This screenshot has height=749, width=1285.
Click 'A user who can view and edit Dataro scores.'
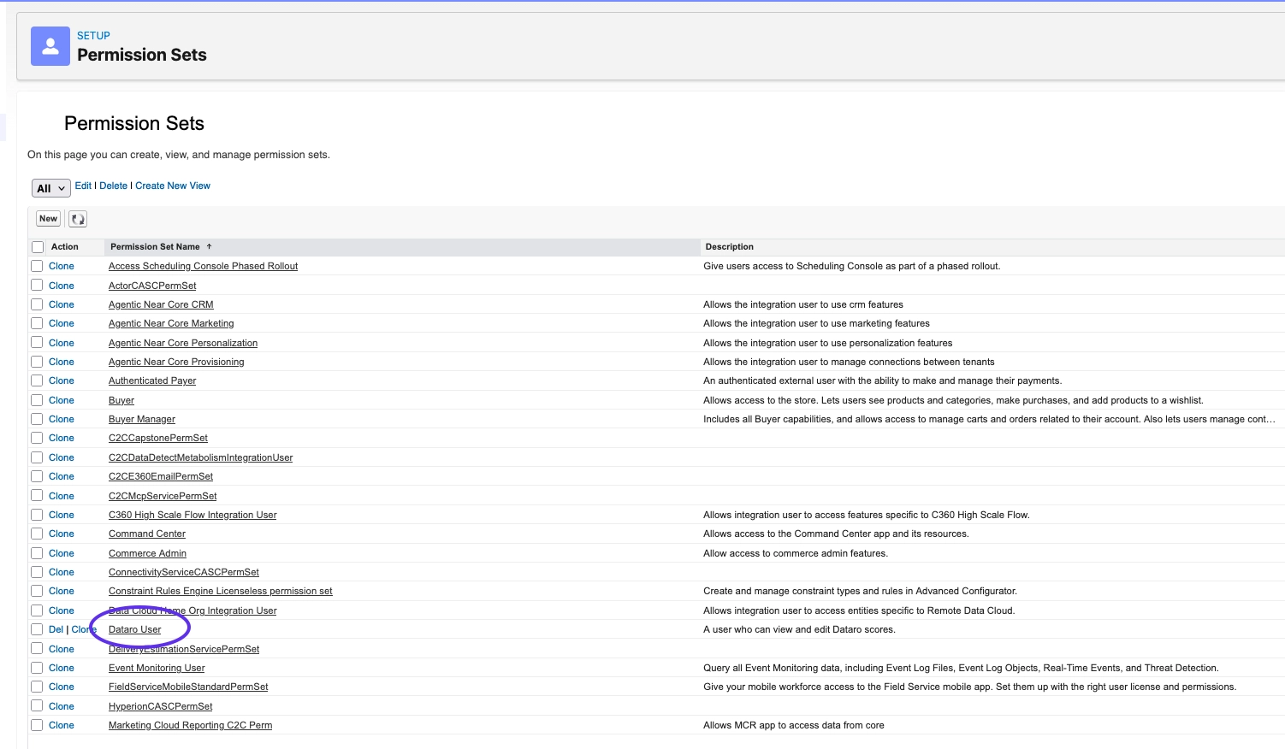pyautogui.click(x=799, y=629)
